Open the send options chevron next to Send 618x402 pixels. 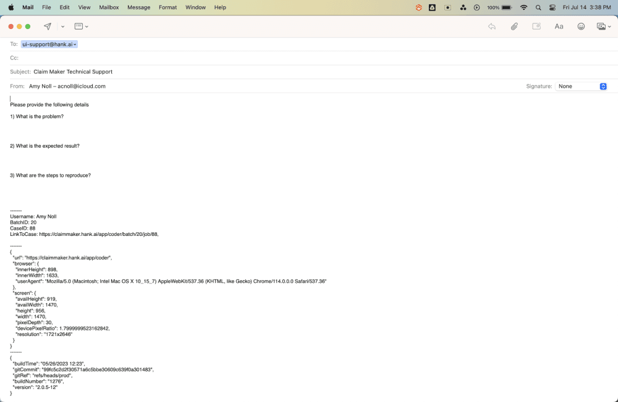tap(62, 27)
